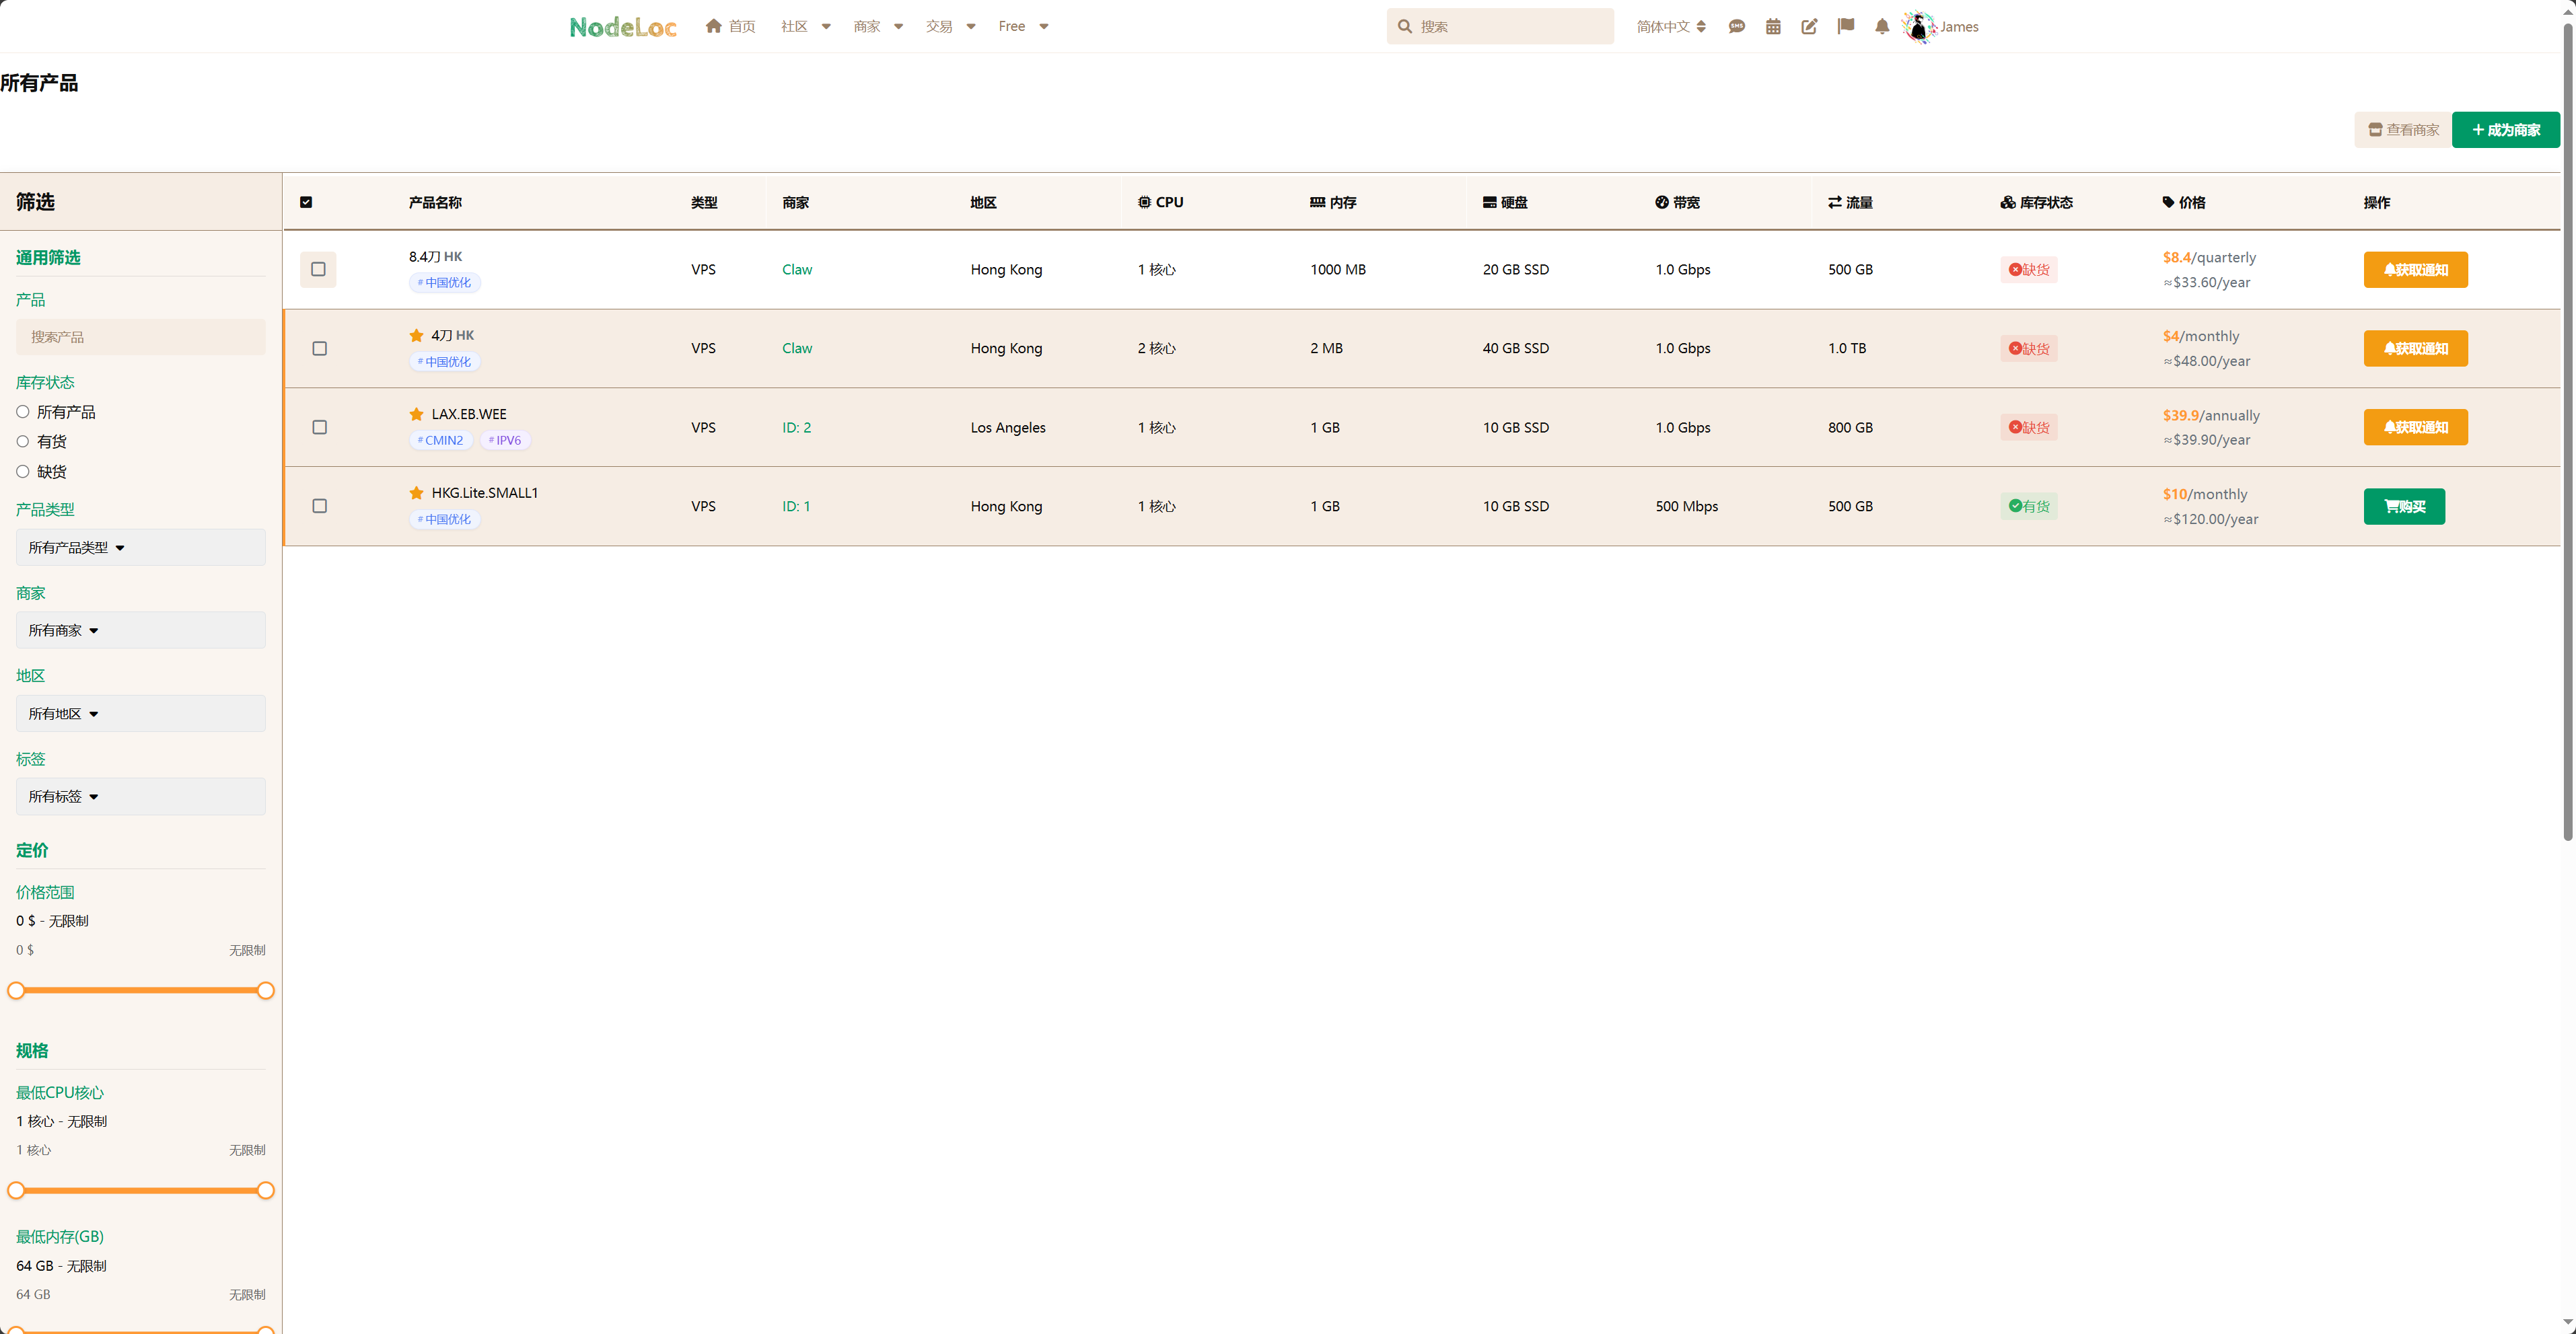2576x1334 pixels.
Task: Check the HKG.Lite.SMALL1 row checkbox
Action: coord(319,506)
